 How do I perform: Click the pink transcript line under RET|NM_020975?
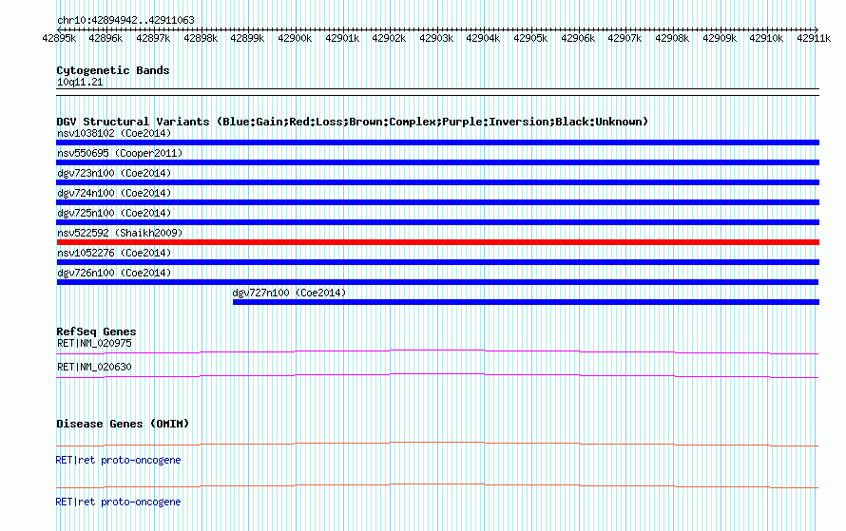437,352
